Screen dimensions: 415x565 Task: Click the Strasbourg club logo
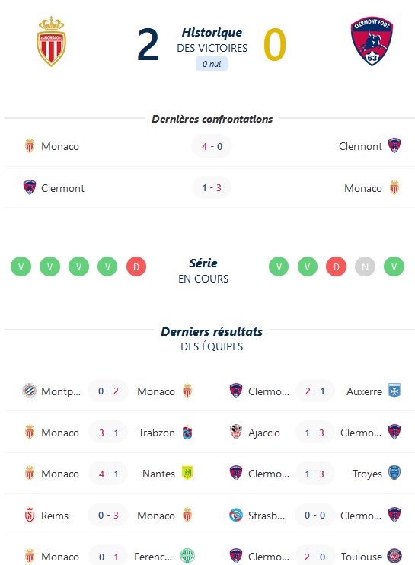pos(236,515)
